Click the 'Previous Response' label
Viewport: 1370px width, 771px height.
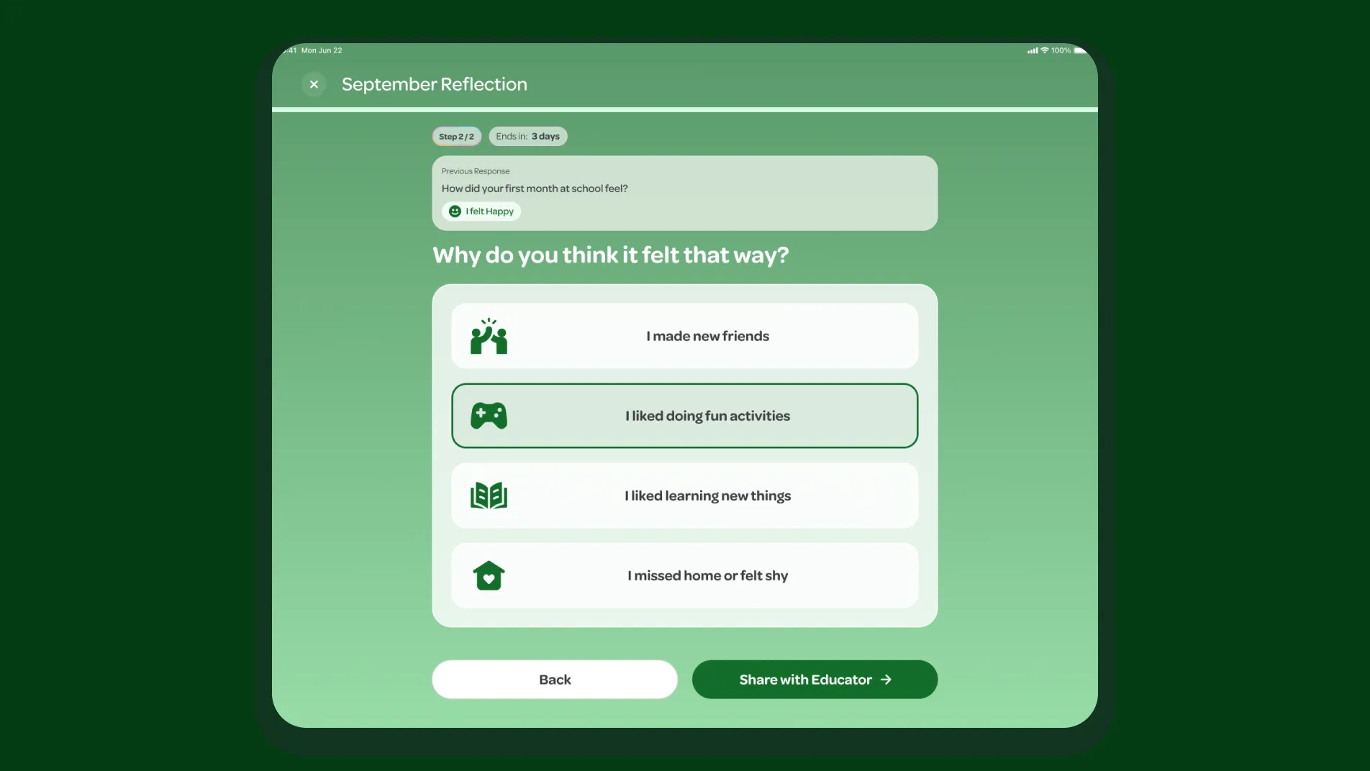click(475, 171)
